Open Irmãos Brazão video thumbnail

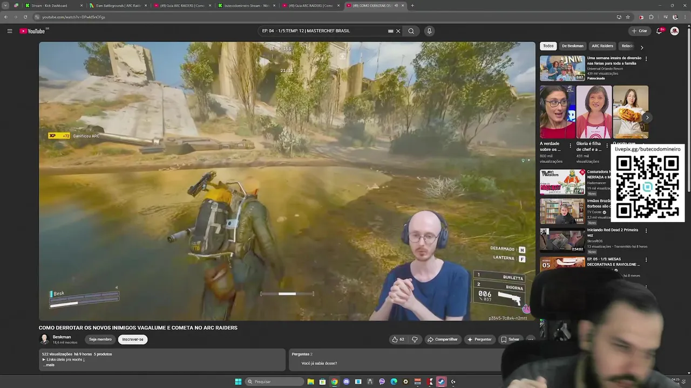(563, 211)
